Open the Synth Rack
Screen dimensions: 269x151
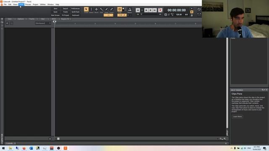click(76, 12)
